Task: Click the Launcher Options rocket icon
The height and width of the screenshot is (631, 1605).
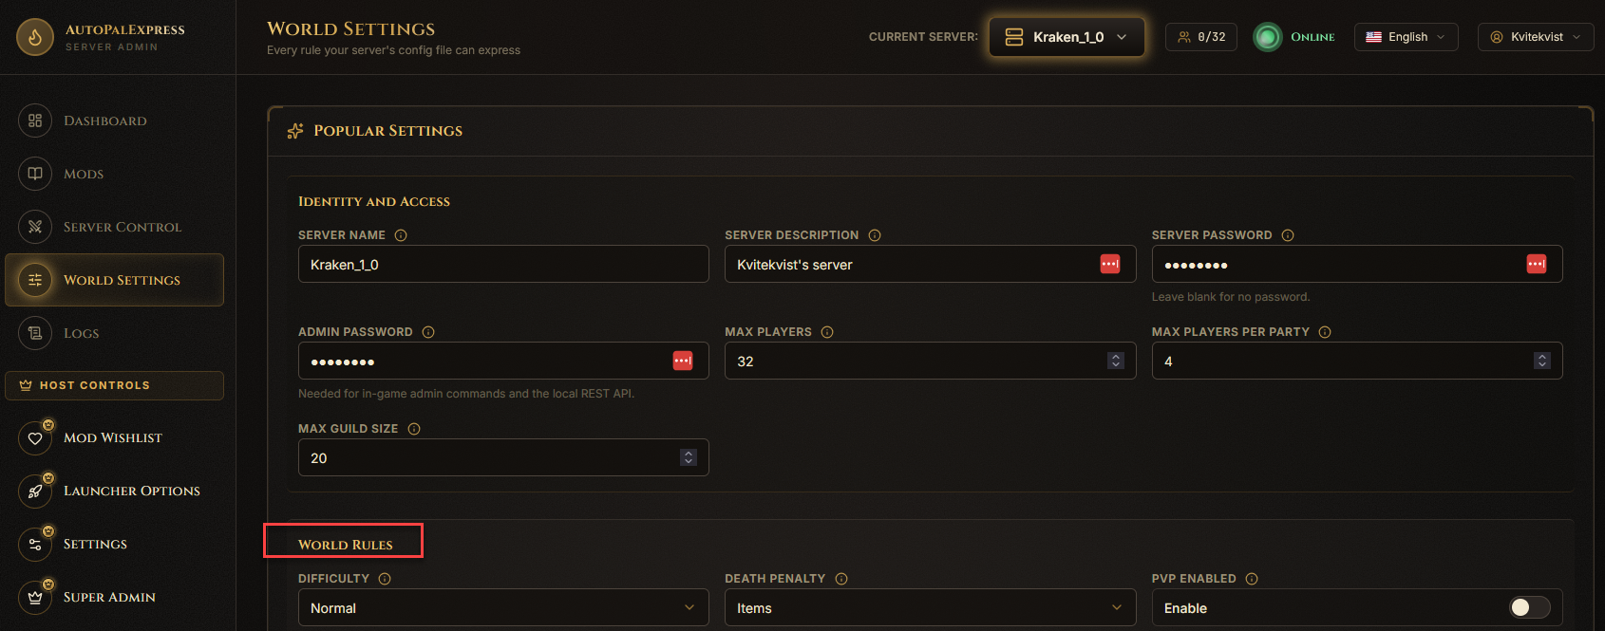Action: pos(35,491)
